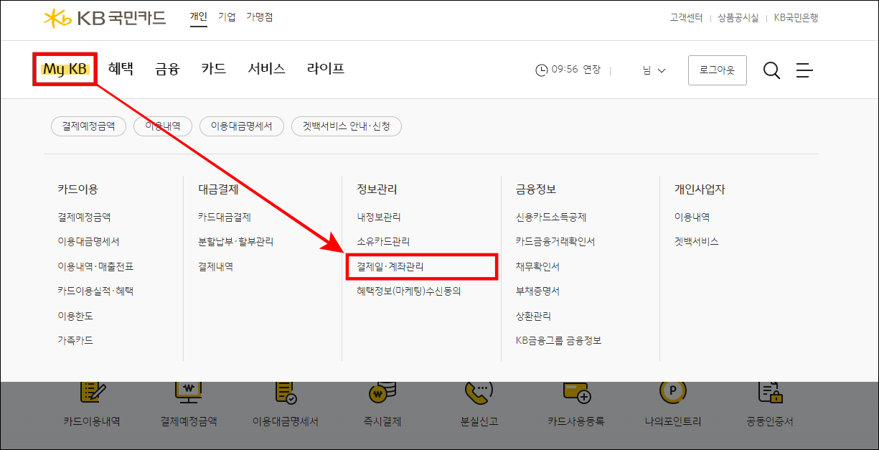The image size is (879, 450).
Task: Select the 카드사용등록 card icon
Action: 576,403
